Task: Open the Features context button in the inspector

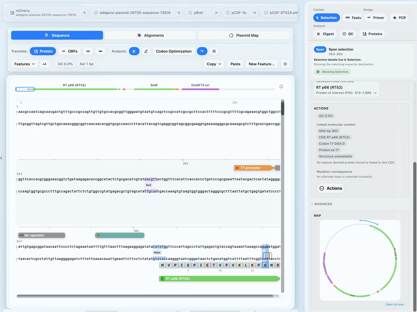Action: [353, 18]
